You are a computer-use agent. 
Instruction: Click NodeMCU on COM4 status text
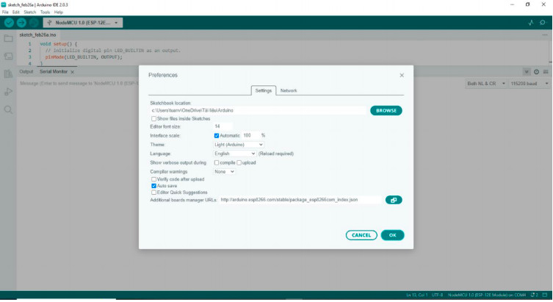pos(487,295)
